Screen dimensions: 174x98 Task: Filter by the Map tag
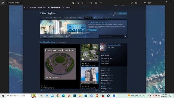[102, 71]
